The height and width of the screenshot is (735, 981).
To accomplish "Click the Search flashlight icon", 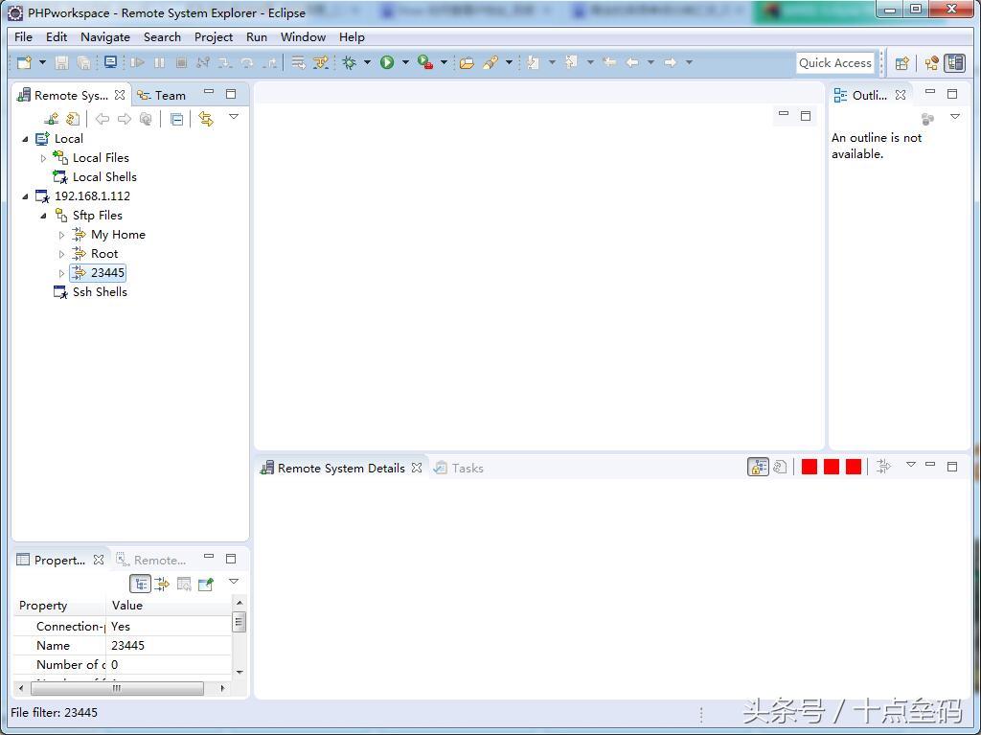I will (490, 62).
